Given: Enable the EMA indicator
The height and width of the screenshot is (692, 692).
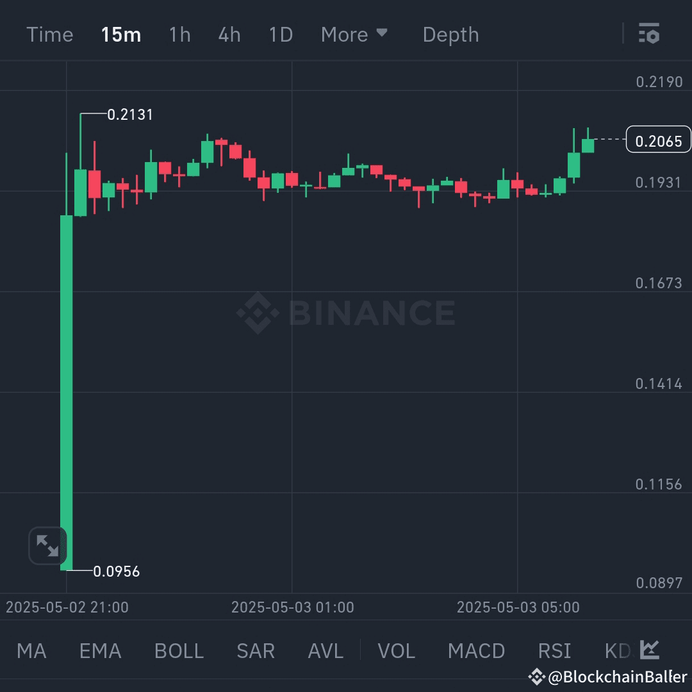Looking at the screenshot, I should click(100, 651).
